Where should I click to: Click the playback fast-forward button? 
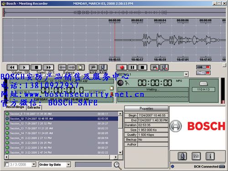coord(48,67)
